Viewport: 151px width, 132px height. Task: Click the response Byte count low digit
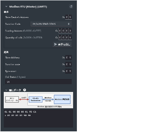click(x=70, y=71)
